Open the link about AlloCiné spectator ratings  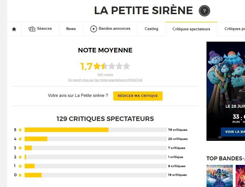pyautogui.click(x=105, y=80)
